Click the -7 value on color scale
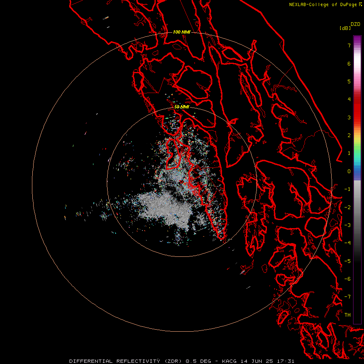This screenshot has width=364, height=364. point(347,297)
